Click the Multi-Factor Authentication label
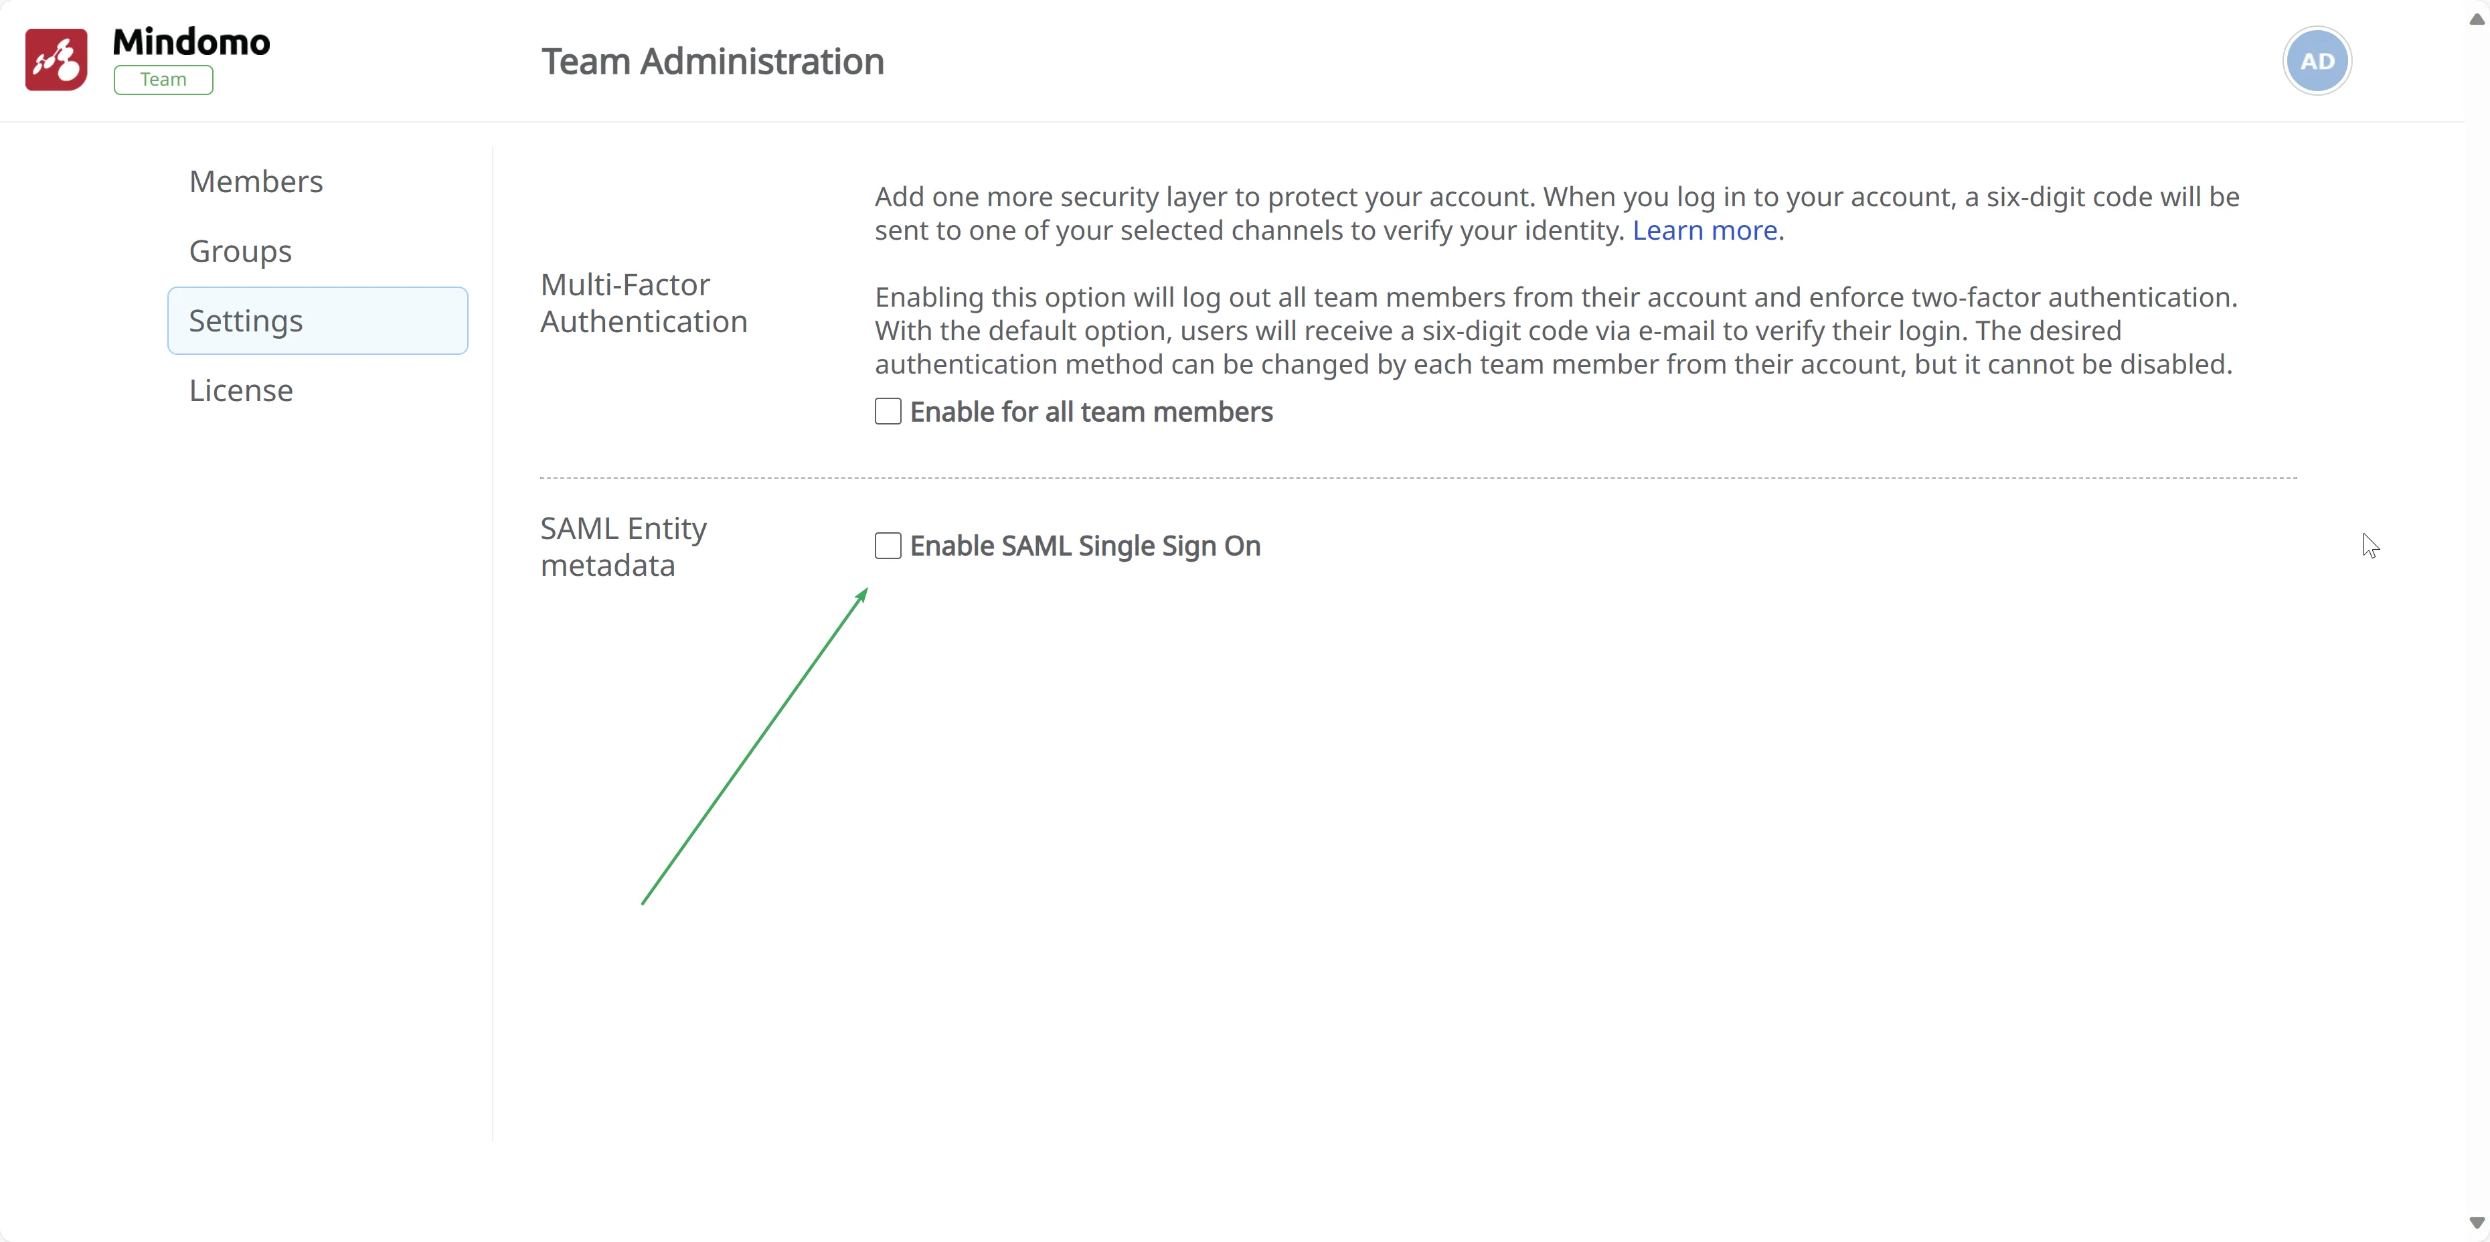This screenshot has height=1242, width=2490. 644,303
